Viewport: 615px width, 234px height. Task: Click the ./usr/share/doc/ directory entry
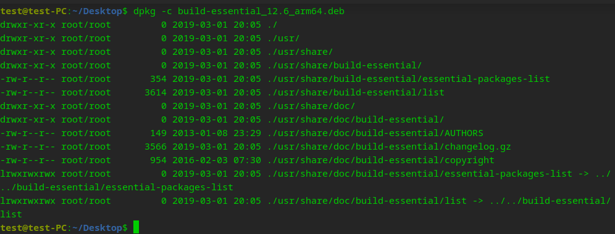[x=311, y=106]
